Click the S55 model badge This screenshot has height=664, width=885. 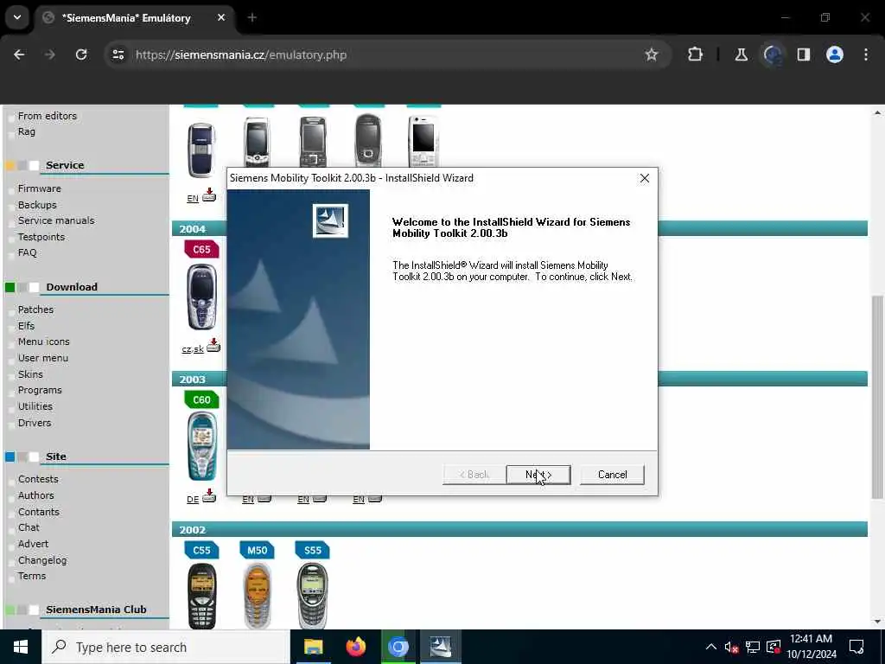pyautogui.click(x=312, y=550)
